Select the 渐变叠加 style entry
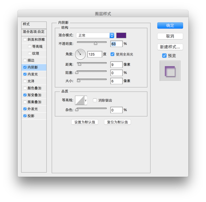This screenshot has height=202, width=206. coord(34,95)
